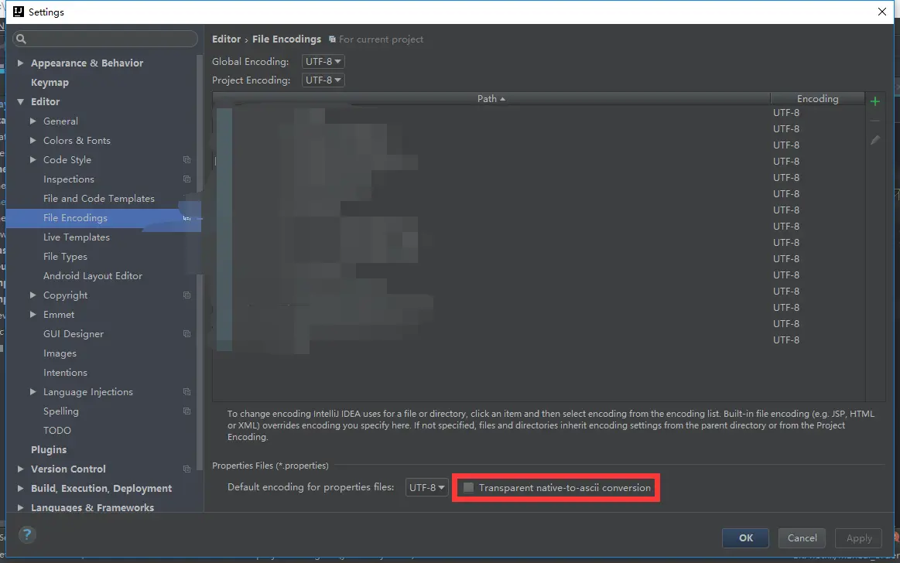Viewport: 900px width, 563px height.
Task: Remove the selected encoding entry
Action: 874,120
